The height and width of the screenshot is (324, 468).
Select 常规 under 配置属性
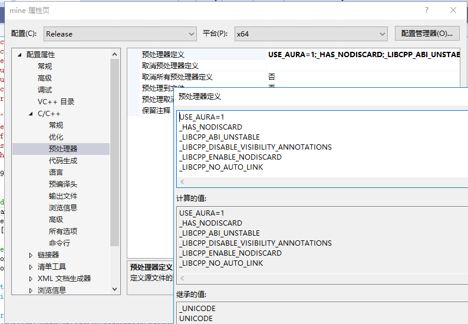pyautogui.click(x=45, y=66)
